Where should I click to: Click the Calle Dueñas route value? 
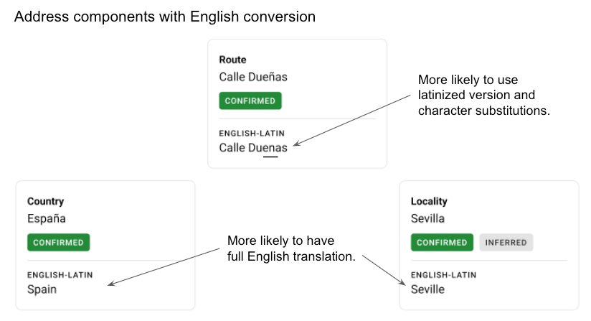click(x=253, y=77)
